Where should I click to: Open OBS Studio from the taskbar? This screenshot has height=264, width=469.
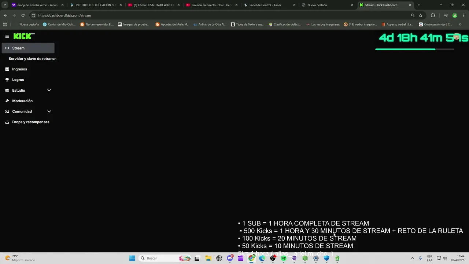[273, 258]
